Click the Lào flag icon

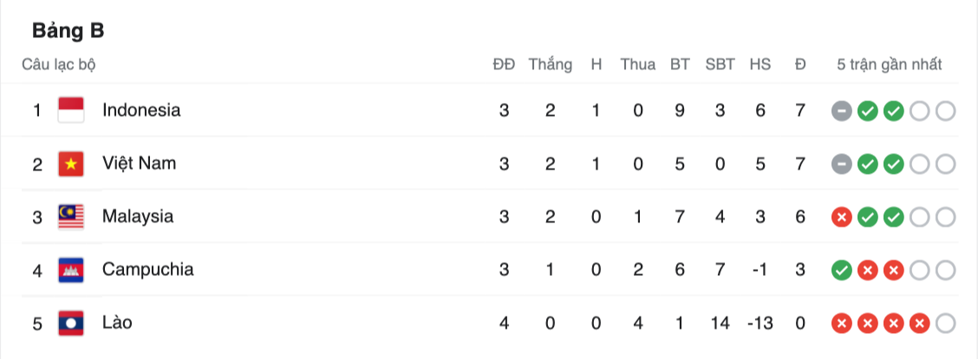point(71,324)
